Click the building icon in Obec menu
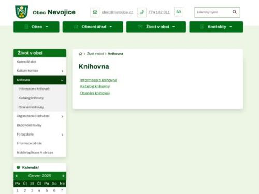This screenshot has height=194, width=259. 26,27
